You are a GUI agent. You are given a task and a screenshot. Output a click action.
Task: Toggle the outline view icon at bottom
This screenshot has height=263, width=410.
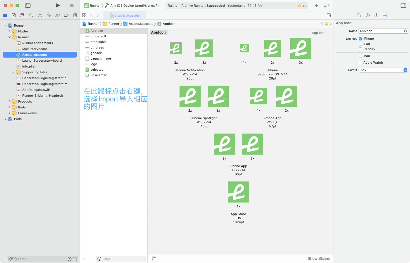click(x=154, y=259)
